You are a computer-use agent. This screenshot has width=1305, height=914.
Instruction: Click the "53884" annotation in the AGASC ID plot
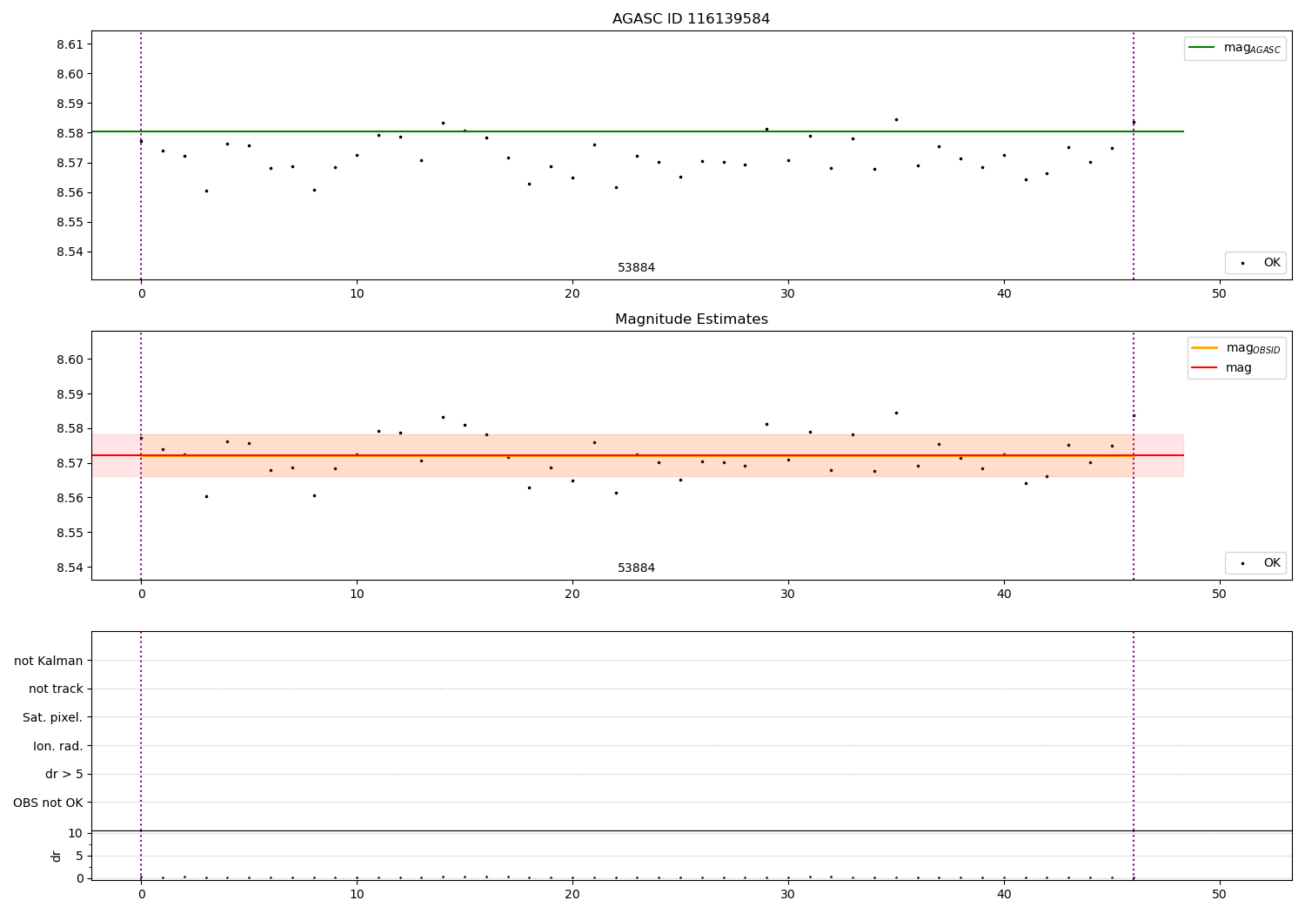(637, 268)
